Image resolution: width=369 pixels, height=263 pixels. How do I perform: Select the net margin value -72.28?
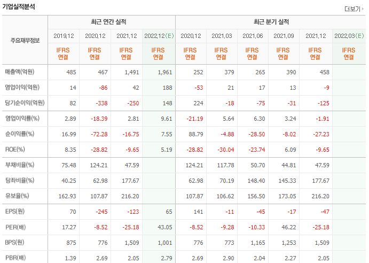point(99,134)
